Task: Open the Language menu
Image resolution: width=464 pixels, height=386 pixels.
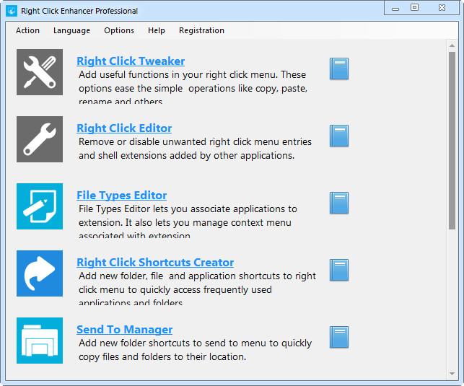Action: (71, 30)
